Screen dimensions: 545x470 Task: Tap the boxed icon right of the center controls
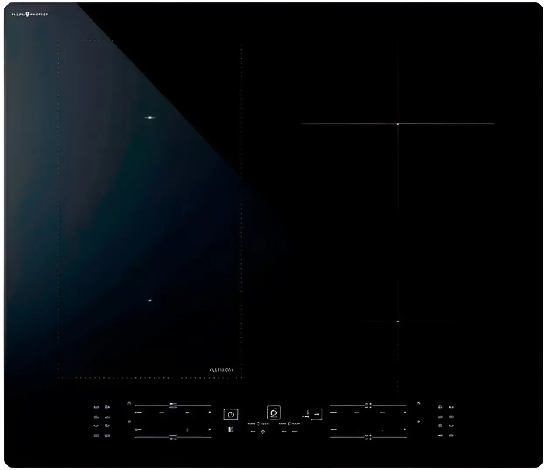click(316, 414)
